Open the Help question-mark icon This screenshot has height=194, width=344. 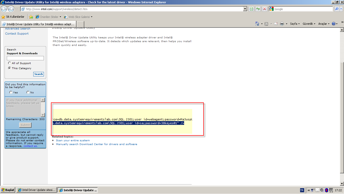pyautogui.click(x=334, y=24)
